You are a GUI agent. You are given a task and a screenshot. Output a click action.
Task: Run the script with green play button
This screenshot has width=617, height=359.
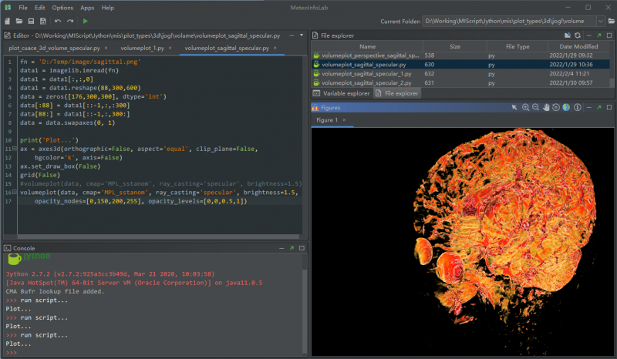(x=85, y=21)
